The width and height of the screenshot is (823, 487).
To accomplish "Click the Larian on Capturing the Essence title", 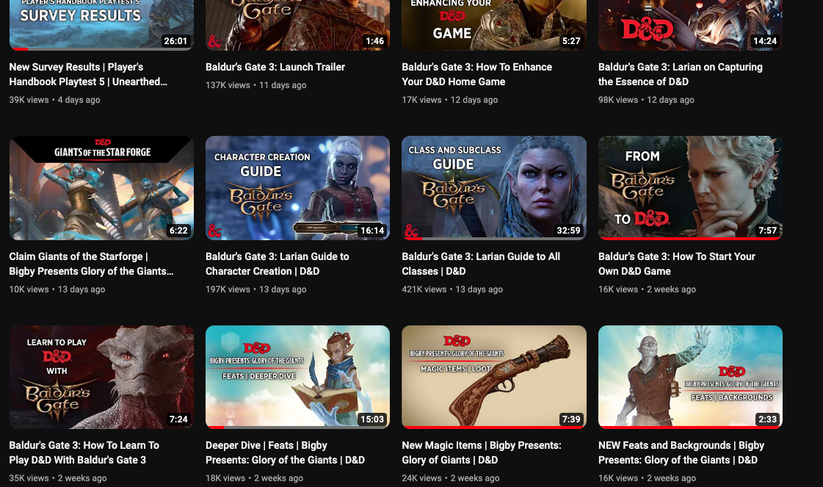I will click(680, 74).
